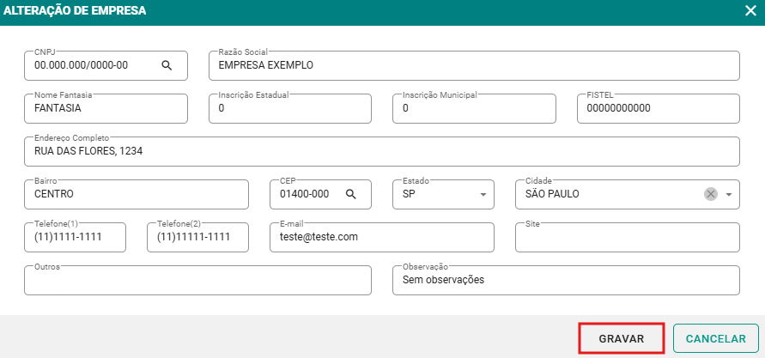The width and height of the screenshot is (765, 358).
Task: Click into the Nome Fantasia field
Action: coord(106,109)
